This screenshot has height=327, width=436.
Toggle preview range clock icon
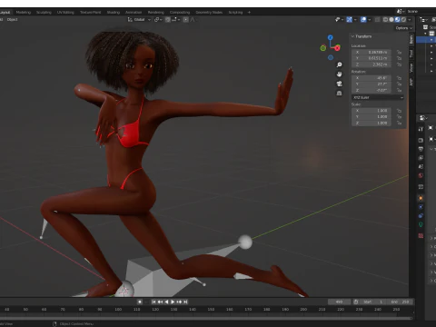pos(356,302)
